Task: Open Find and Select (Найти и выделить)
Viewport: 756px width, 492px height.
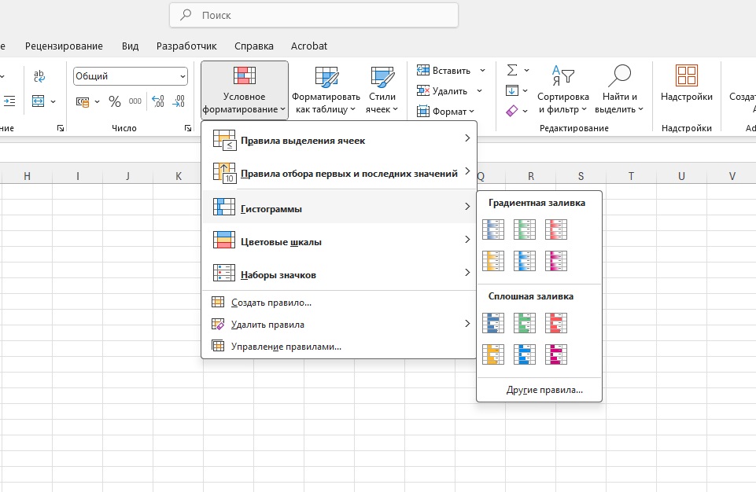Action: tap(620, 90)
